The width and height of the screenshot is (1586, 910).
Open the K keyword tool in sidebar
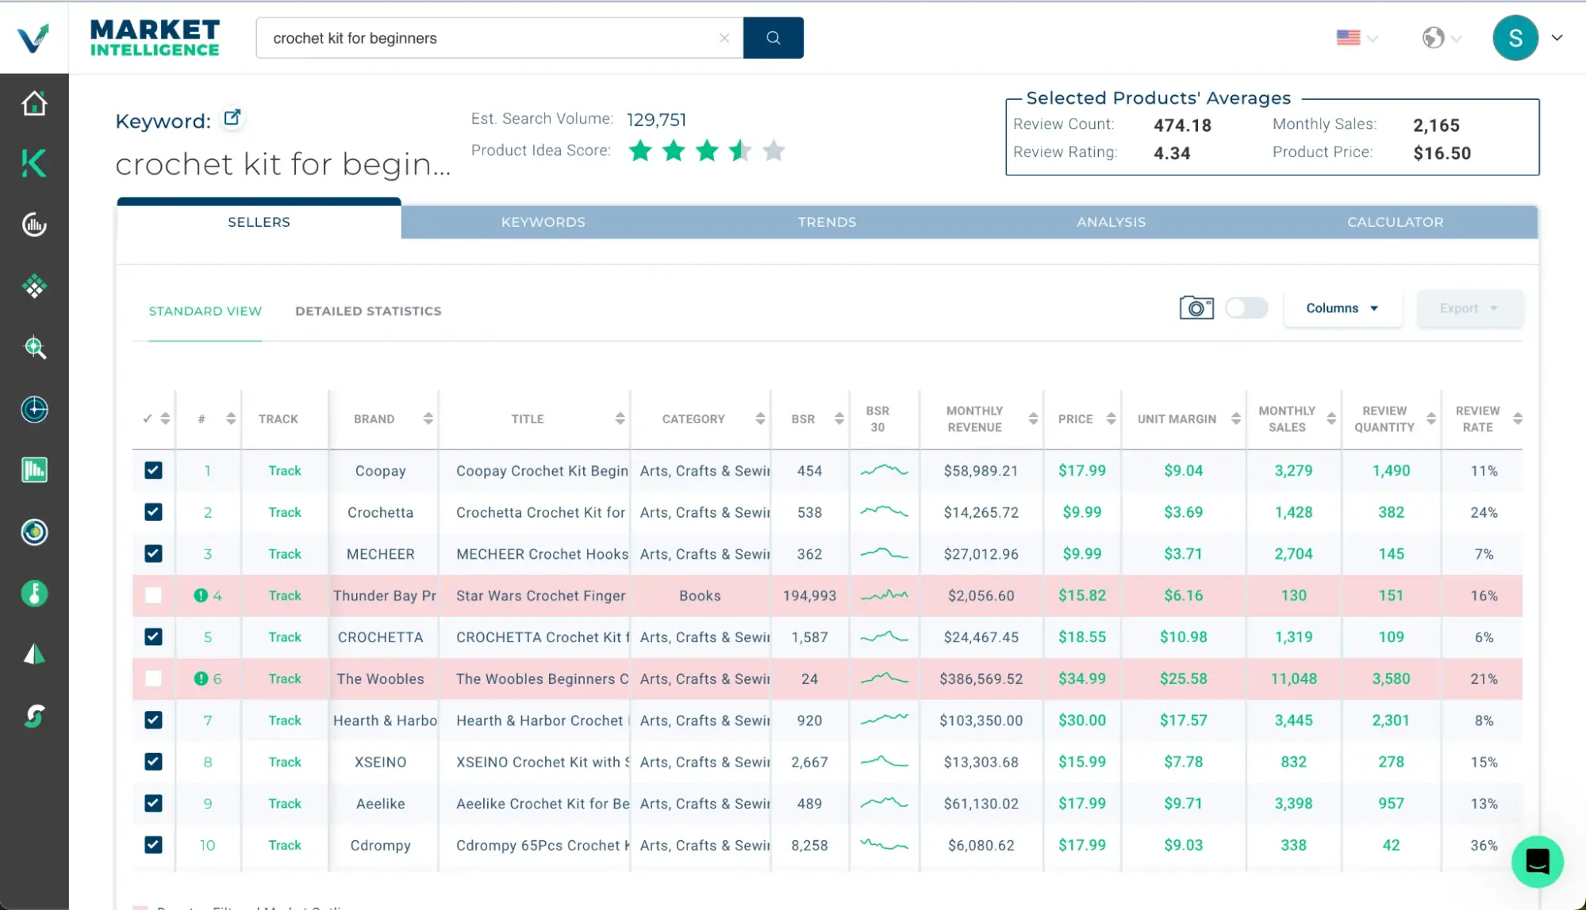point(34,163)
